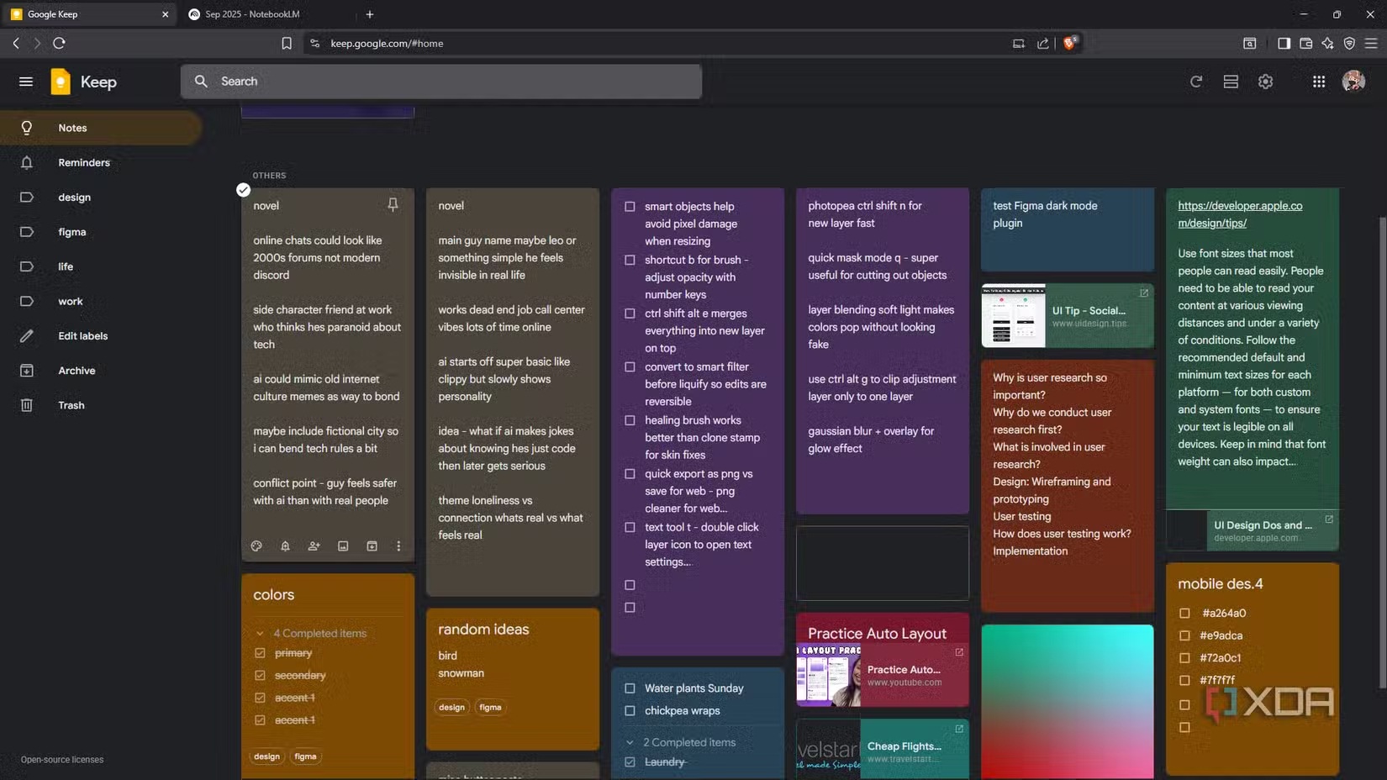This screenshot has width=1387, height=780.
Task: Add a reminder to the novel note
Action: 285,546
